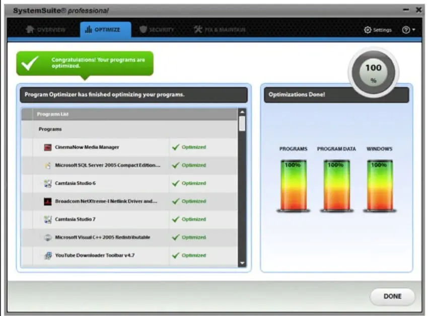
Task: Click the Fix & Maintain tools icon
Action: point(198,29)
